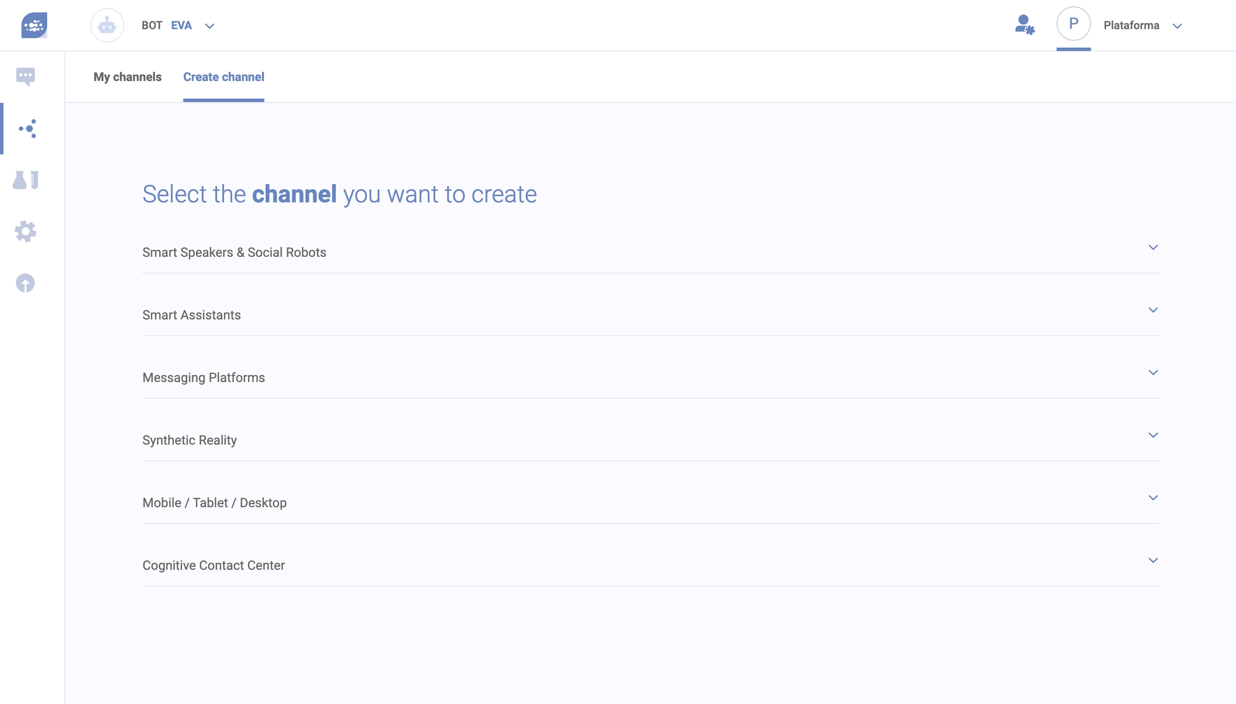The height and width of the screenshot is (704, 1236).
Task: Open the Plataforma account dropdown
Action: (1177, 26)
